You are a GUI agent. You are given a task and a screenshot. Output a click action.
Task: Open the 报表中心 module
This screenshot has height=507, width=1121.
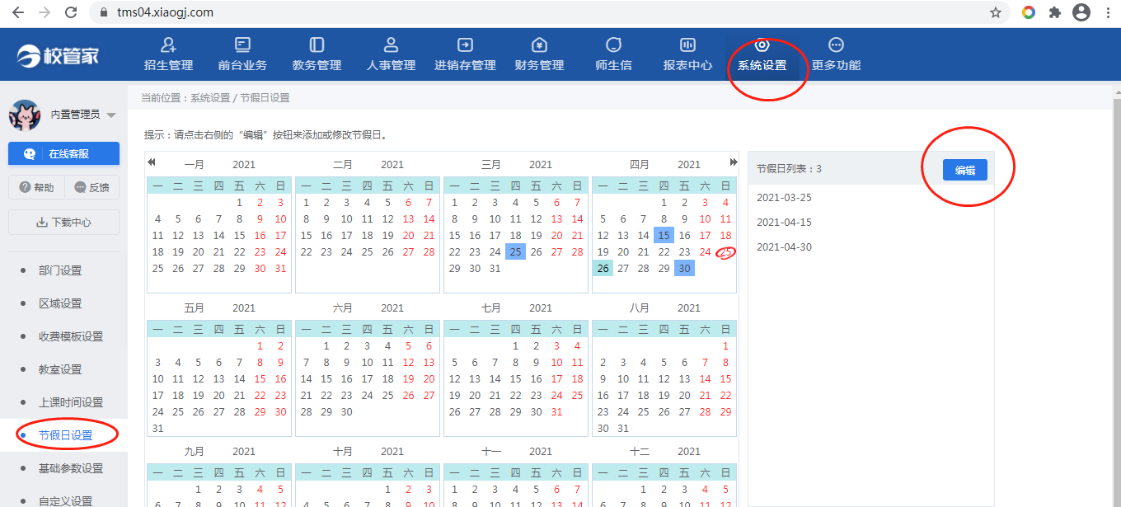pos(687,54)
